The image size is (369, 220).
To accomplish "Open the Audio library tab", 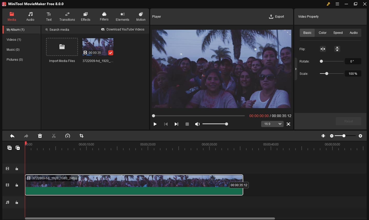I will point(30,17).
